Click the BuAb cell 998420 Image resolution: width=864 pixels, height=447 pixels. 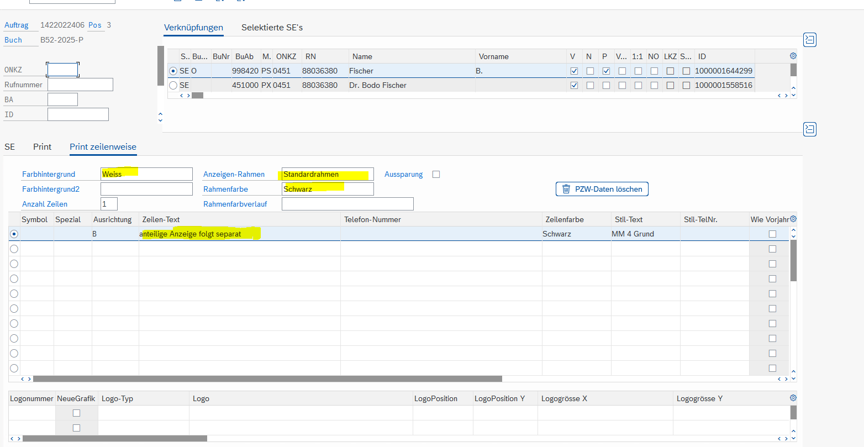pos(245,71)
